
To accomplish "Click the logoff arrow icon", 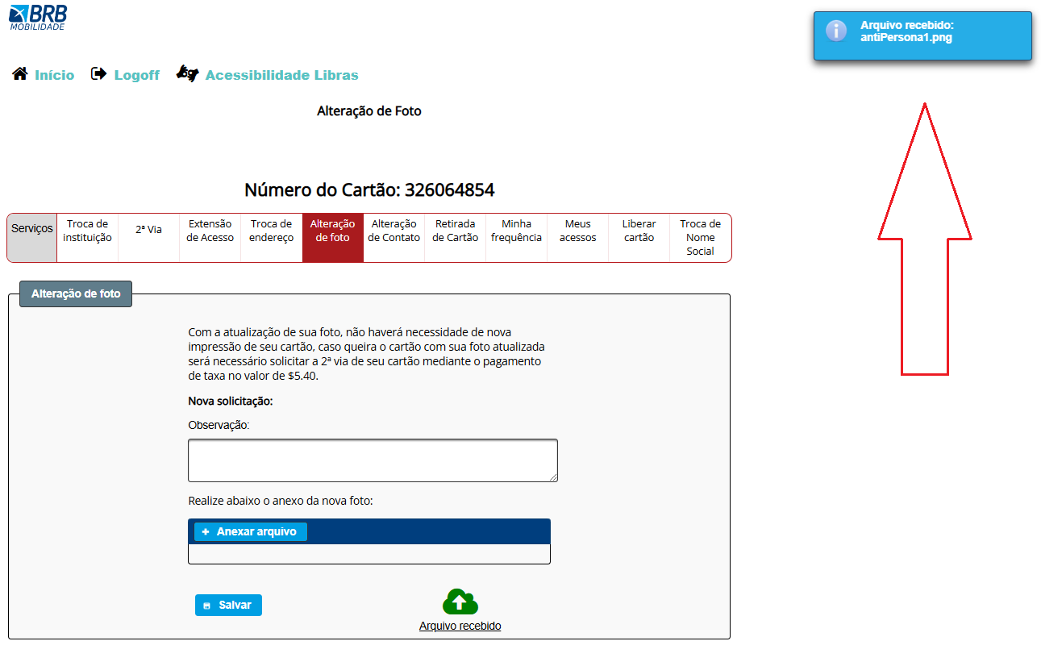I will (x=98, y=74).
